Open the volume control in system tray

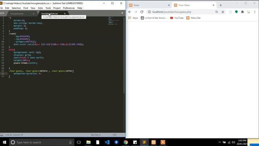pos(233,142)
